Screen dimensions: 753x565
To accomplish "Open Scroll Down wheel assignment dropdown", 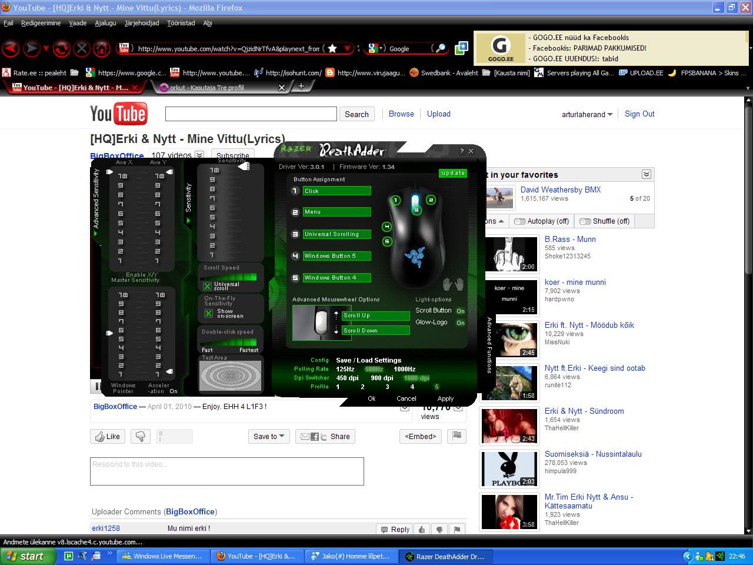I will point(376,331).
